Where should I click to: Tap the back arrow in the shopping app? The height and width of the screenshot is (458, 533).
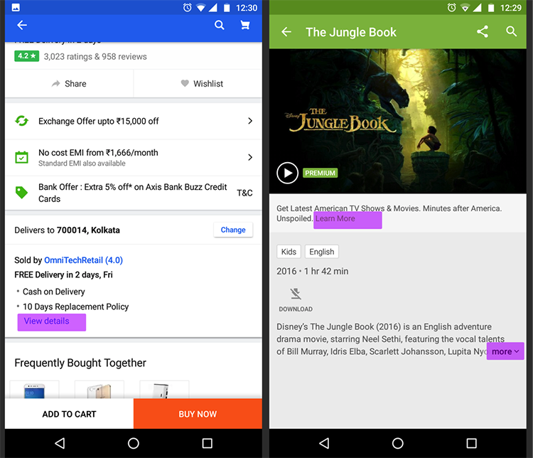pyautogui.click(x=22, y=25)
